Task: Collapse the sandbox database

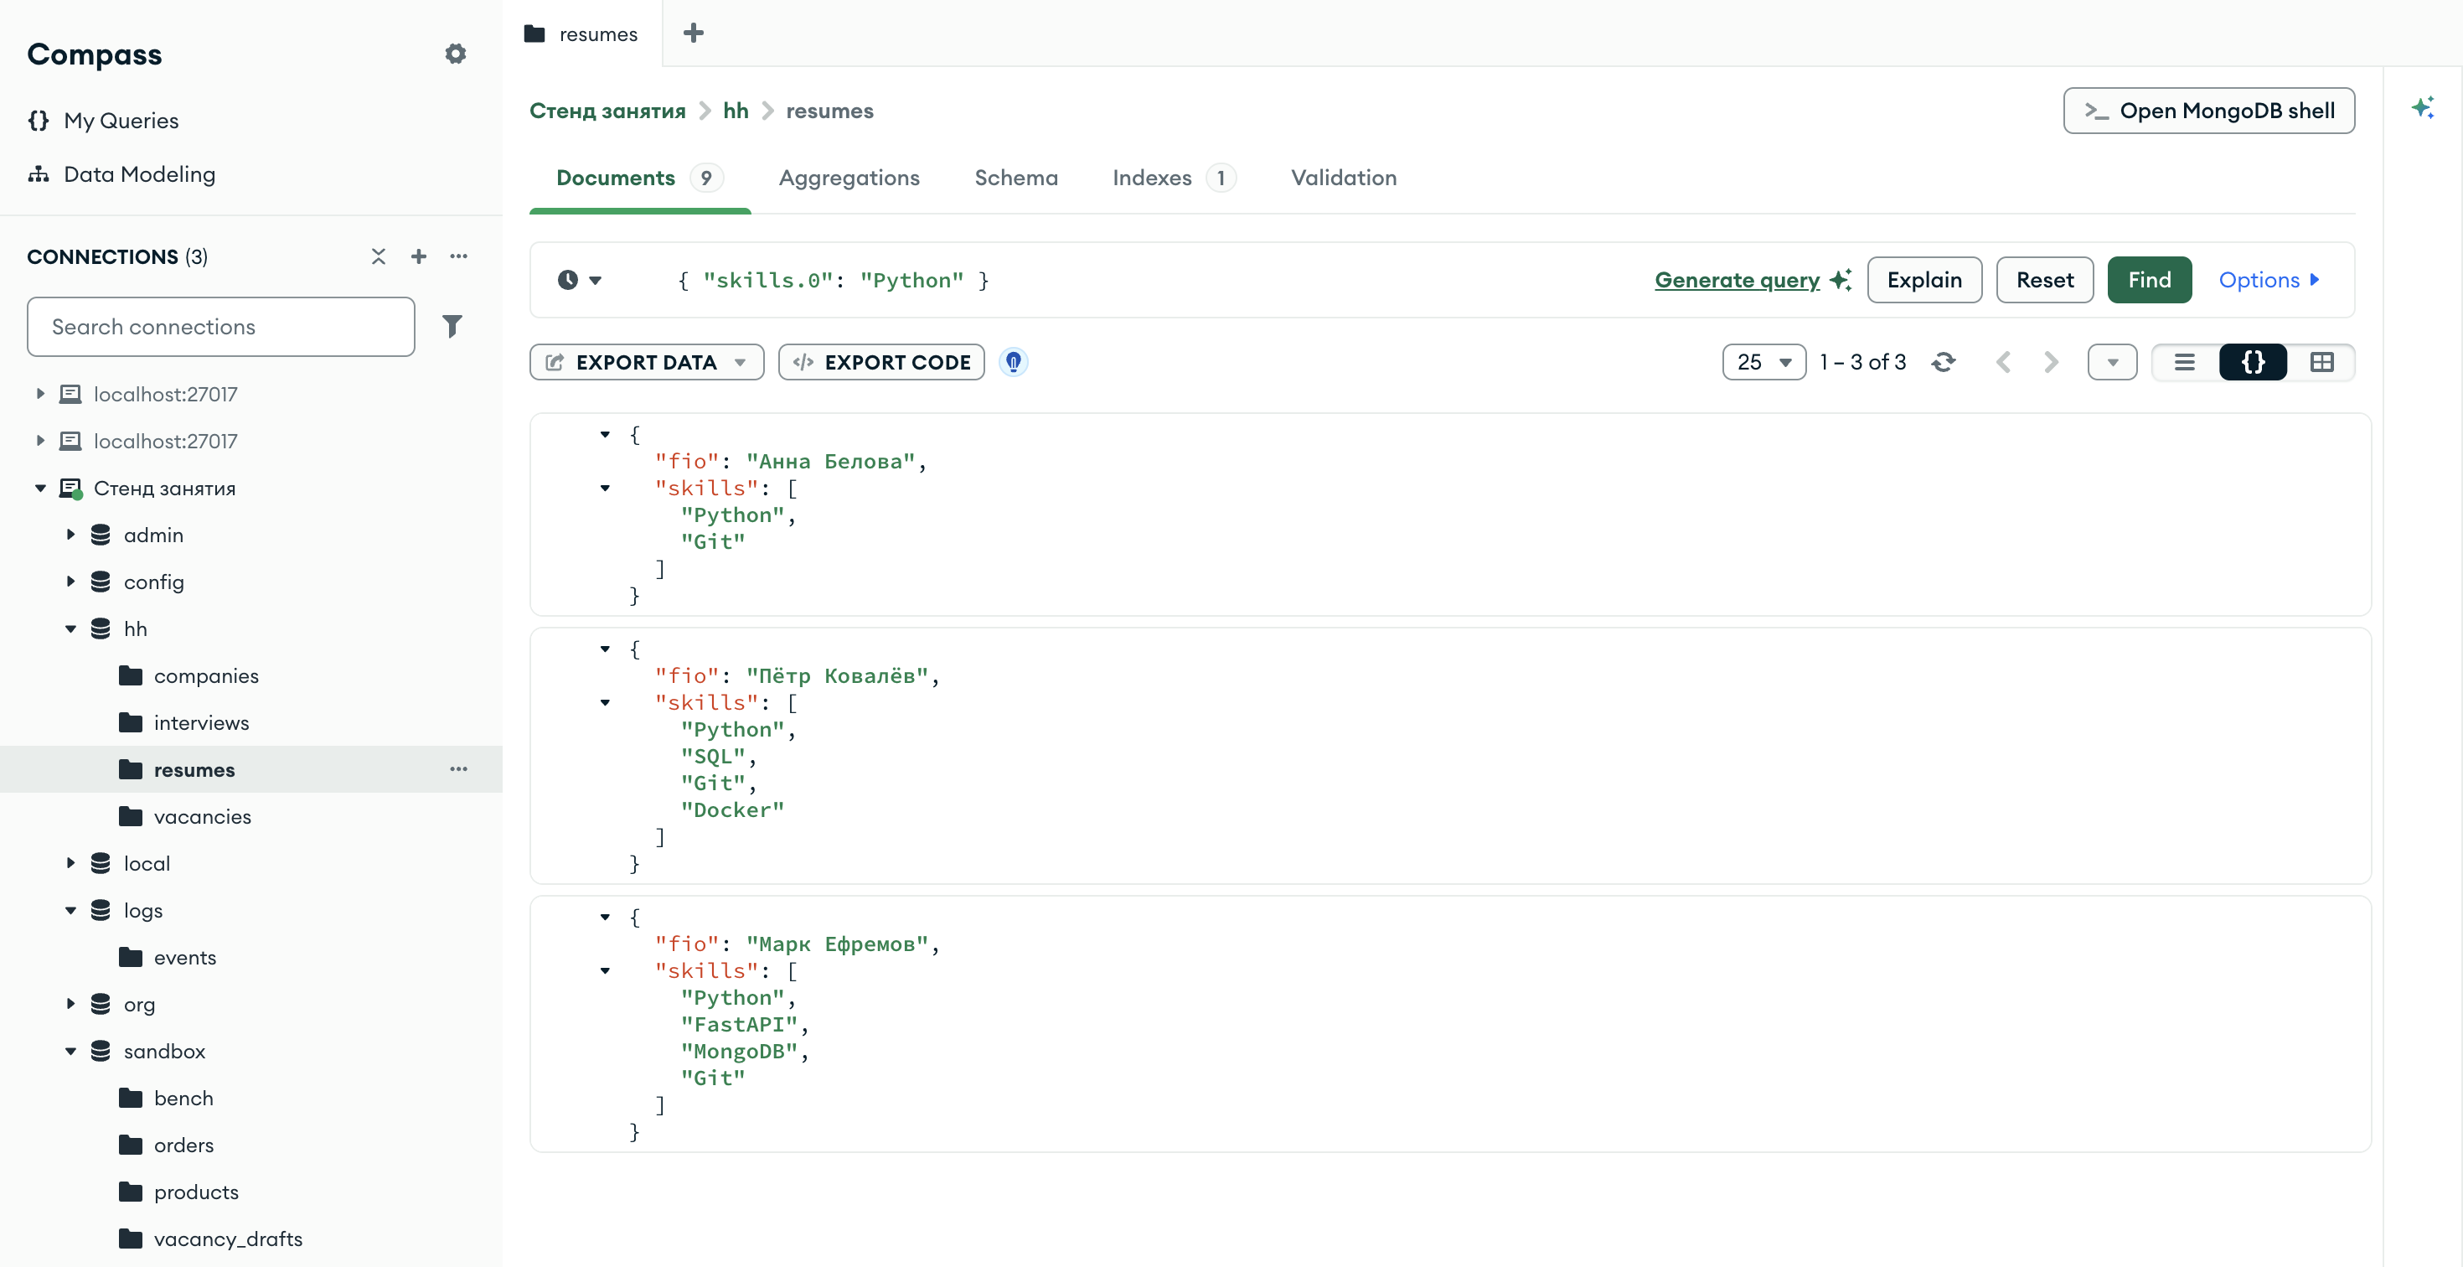Action: point(70,1051)
